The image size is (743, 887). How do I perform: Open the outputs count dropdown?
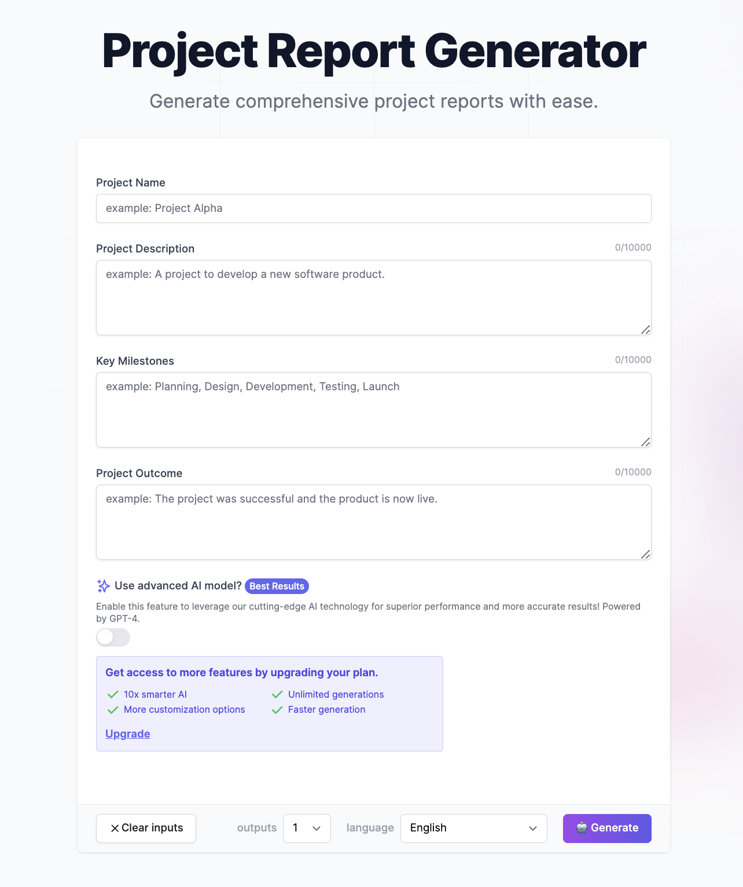pos(307,828)
